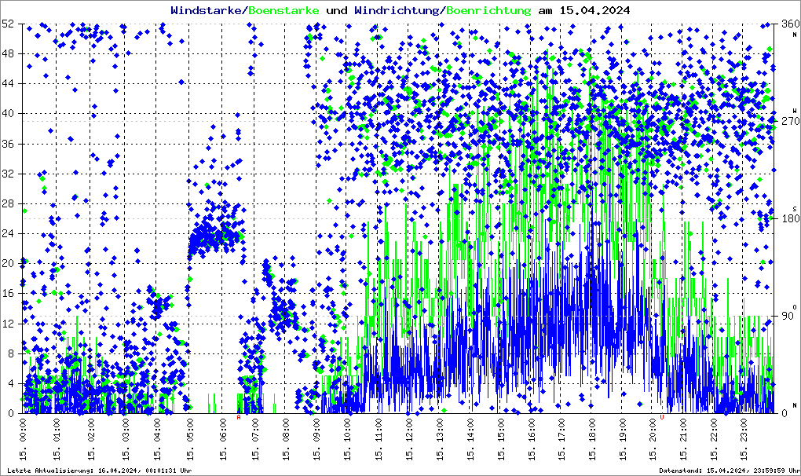Click the "Letzte Aktualisierung: 16.04.2024, 00:01:31 Uhr" footer
Image resolution: width=801 pixels, height=476 pixels.
[x=100, y=471]
